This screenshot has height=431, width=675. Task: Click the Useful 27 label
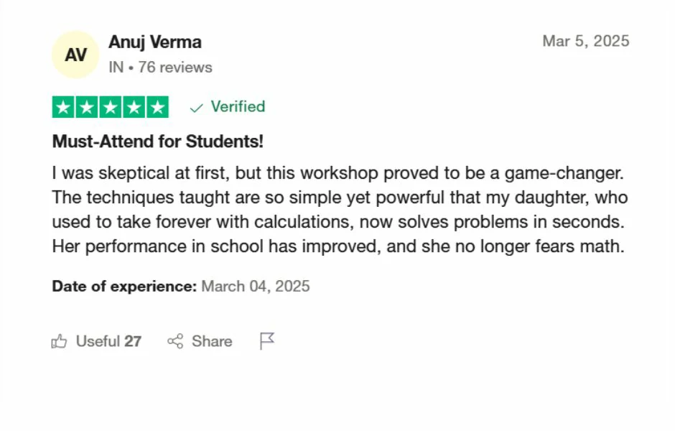point(108,341)
